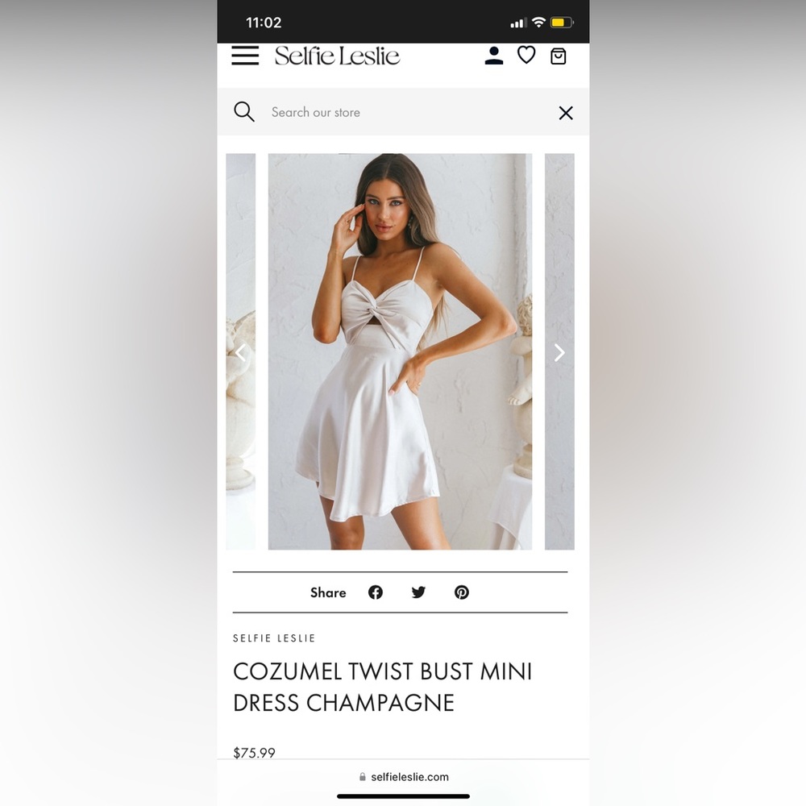Open the hamburger navigation menu
The image size is (806, 806).
[245, 56]
